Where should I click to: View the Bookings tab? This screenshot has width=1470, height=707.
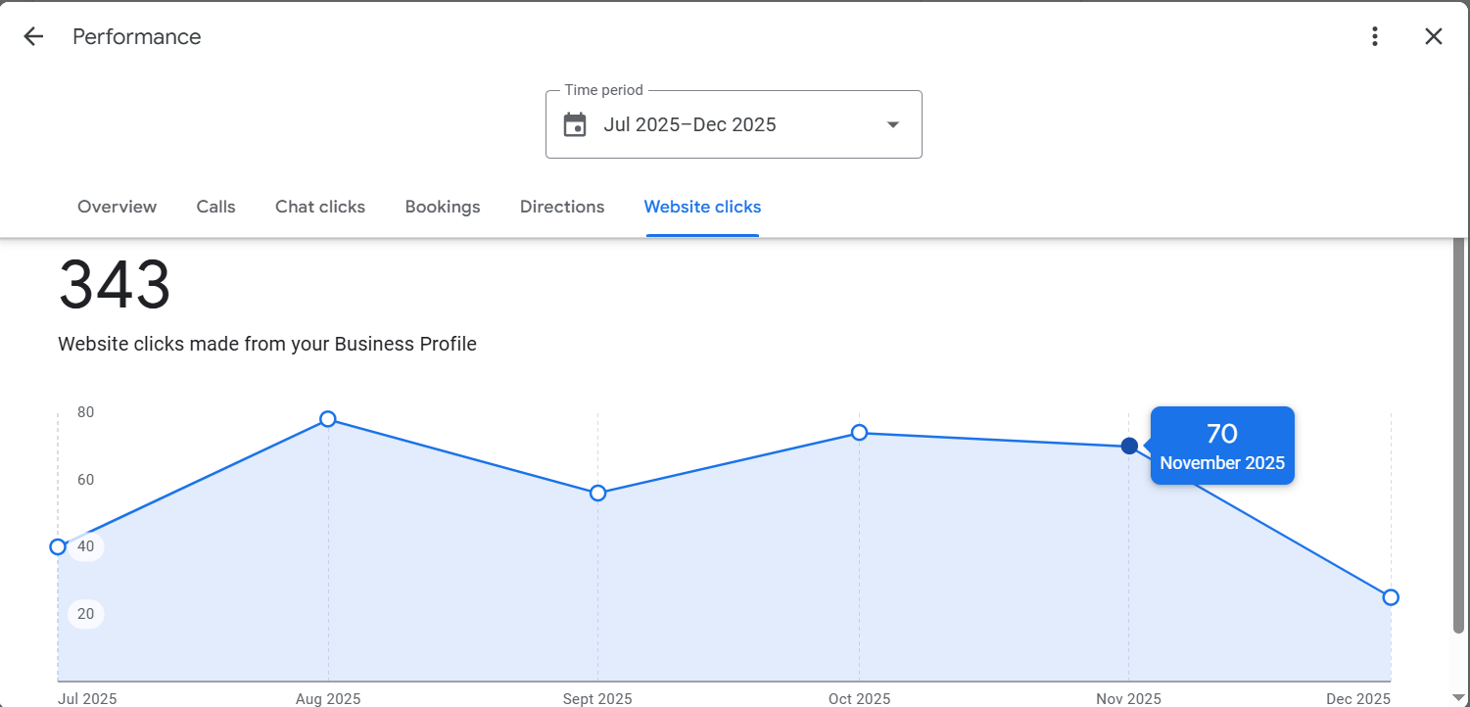[443, 207]
